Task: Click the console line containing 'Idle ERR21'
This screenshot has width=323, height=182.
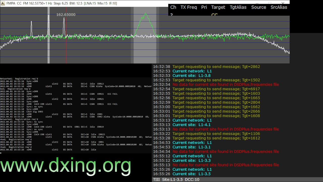Action: [x=52, y=99]
